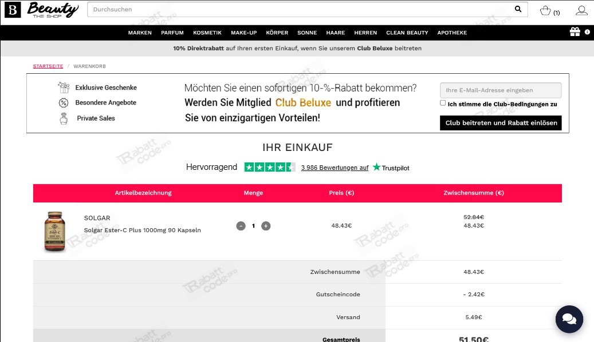
Task: Click the crossed-out price 52.84€
Action: [x=474, y=217]
